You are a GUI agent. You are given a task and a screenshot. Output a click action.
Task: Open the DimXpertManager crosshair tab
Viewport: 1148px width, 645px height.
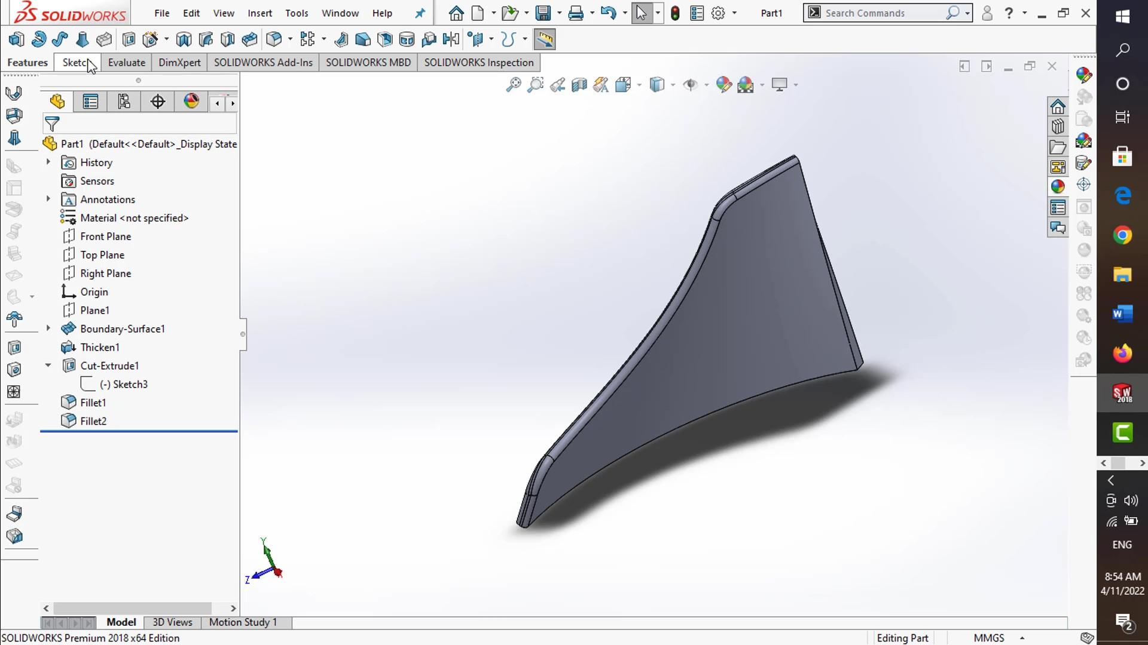(x=157, y=102)
